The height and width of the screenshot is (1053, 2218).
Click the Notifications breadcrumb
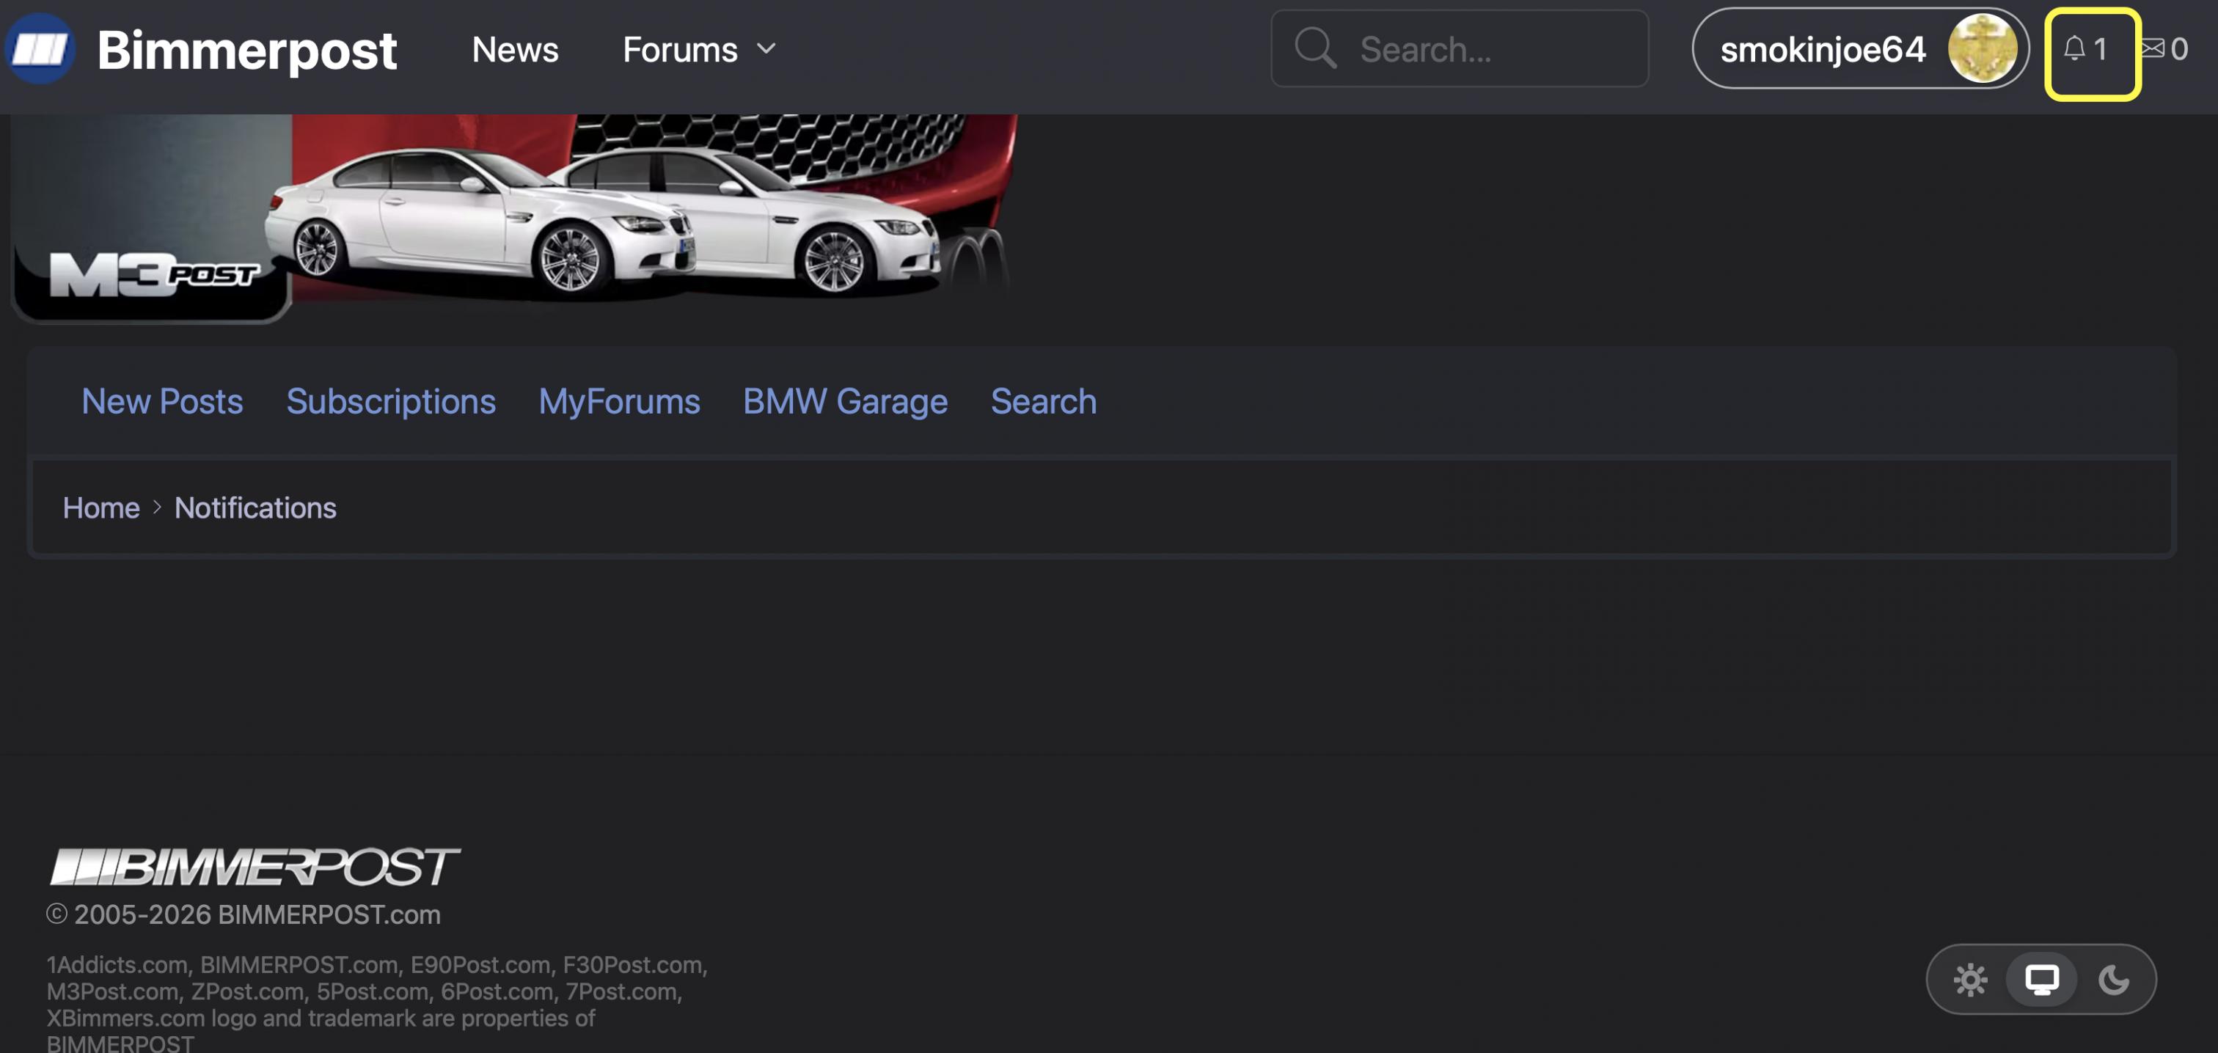click(255, 508)
